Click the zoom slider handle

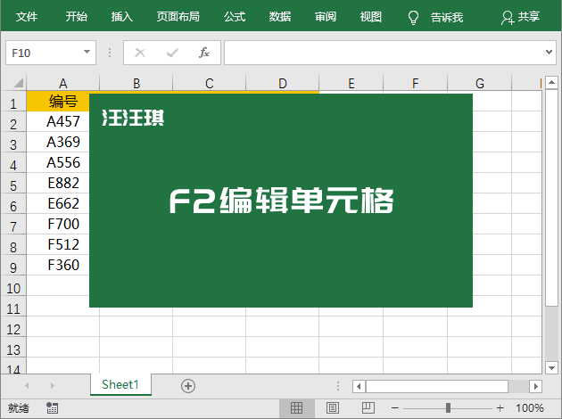[448, 408]
